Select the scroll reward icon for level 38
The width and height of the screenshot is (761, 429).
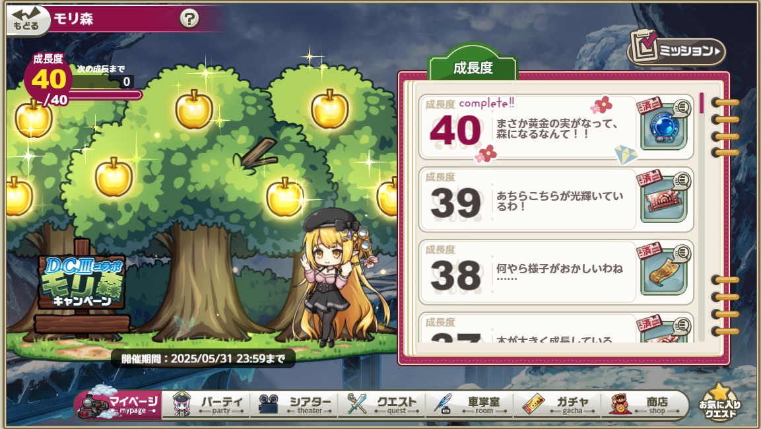663,273
